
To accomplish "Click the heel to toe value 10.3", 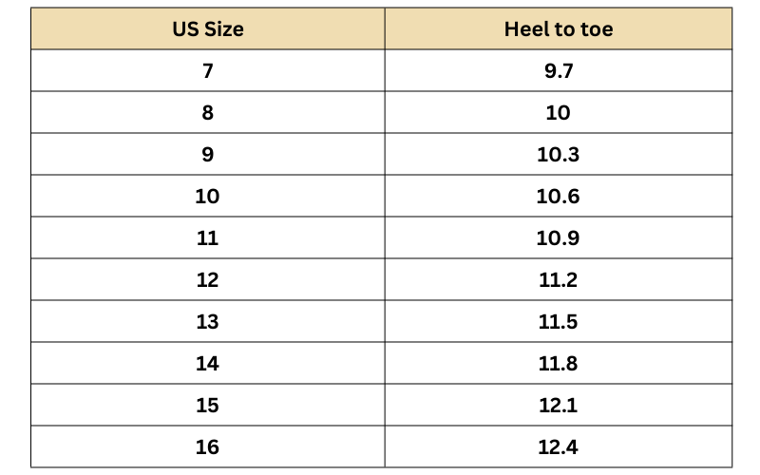I will [558, 155].
